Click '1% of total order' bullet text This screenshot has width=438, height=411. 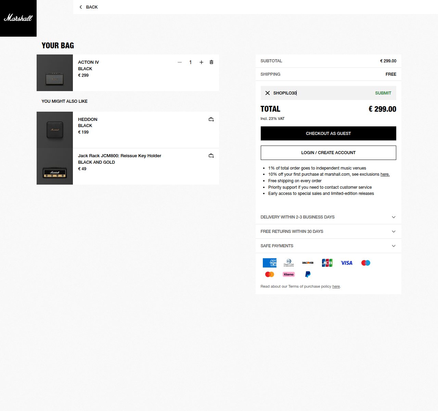317,168
